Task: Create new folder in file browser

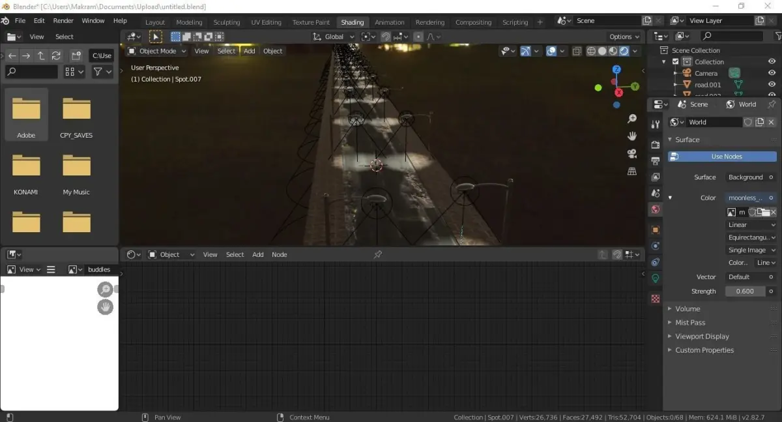Action: point(76,55)
